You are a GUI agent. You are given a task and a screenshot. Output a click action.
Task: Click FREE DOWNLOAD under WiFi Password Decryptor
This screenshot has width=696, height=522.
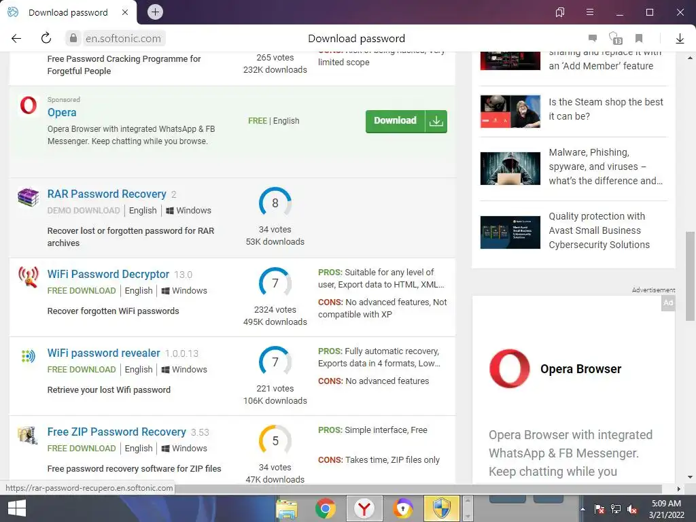82,291
